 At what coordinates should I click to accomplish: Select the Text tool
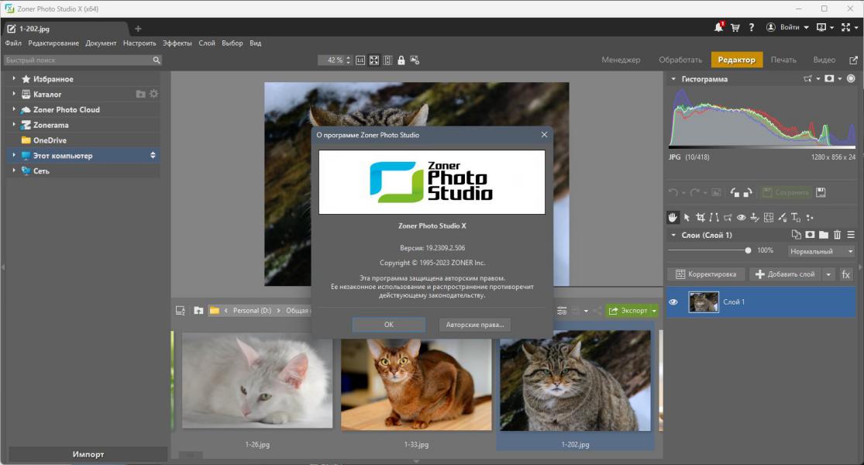(x=795, y=218)
